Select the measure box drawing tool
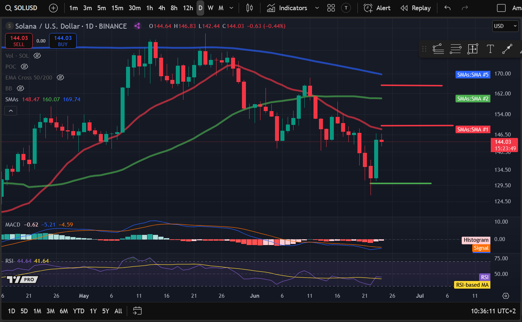522x322 pixels. click(473, 49)
